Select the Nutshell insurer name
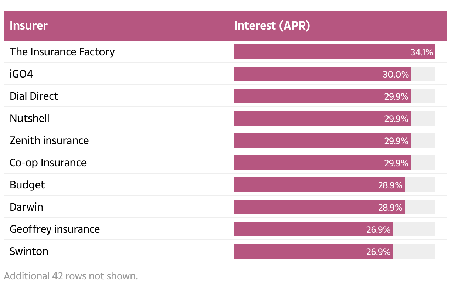This screenshot has height=286, width=451. (x=30, y=118)
